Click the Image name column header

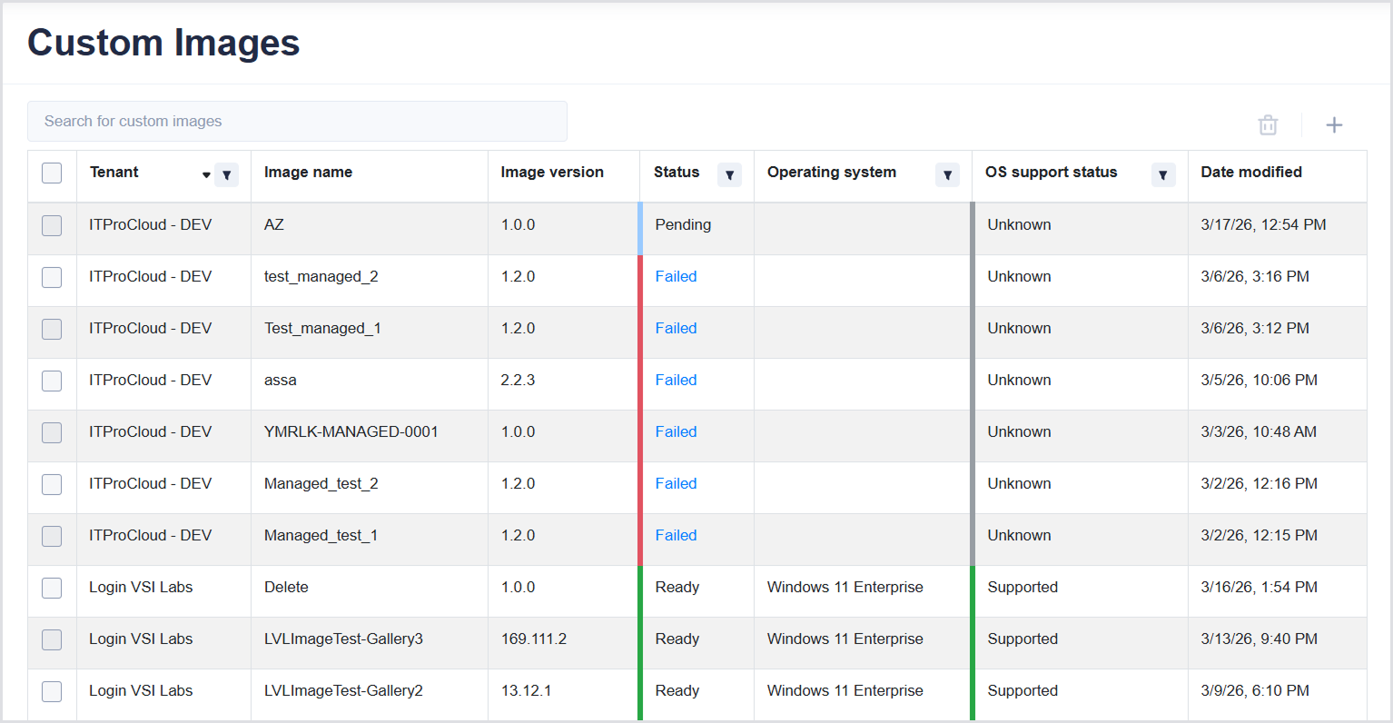(308, 173)
